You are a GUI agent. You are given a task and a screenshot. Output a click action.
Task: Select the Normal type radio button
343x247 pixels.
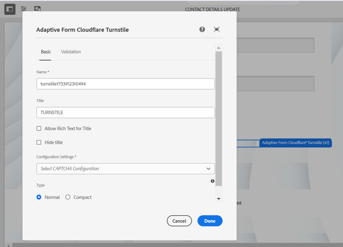pos(39,197)
